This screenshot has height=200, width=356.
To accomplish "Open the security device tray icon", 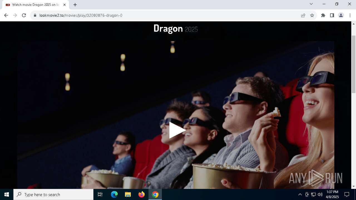I will (x=307, y=194).
